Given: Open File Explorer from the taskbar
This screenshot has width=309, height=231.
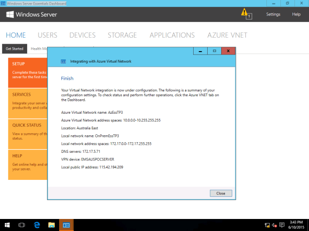Looking at the screenshot, I should (x=51, y=225).
